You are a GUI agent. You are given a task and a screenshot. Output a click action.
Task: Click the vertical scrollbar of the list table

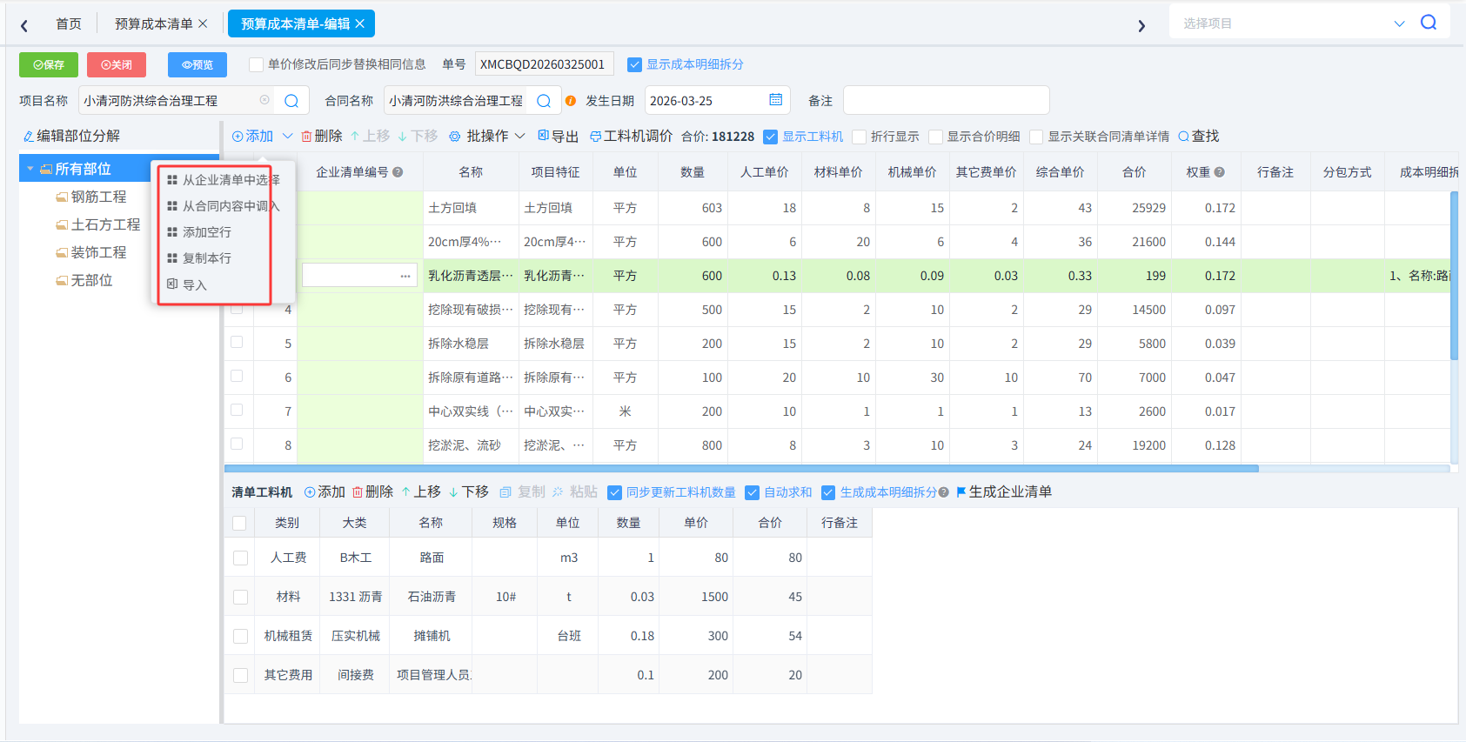[x=1454, y=275]
